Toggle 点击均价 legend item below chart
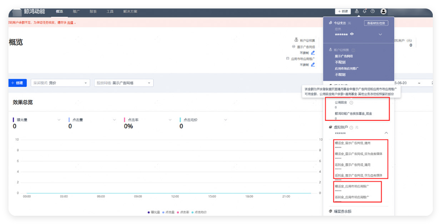This screenshot has height=224, width=441. pos(199,212)
